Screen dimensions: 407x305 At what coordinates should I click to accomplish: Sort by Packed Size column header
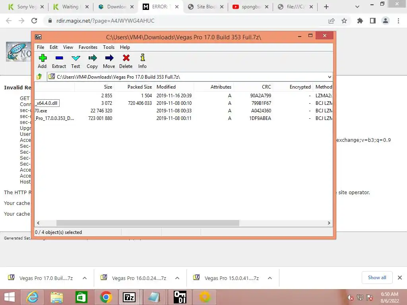pos(134,87)
